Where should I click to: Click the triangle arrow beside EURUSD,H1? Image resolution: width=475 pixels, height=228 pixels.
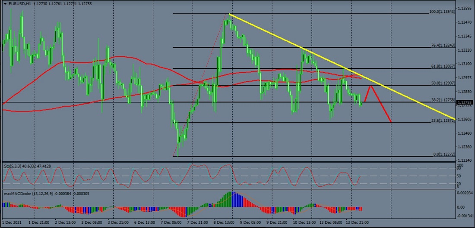(x=4, y=3)
